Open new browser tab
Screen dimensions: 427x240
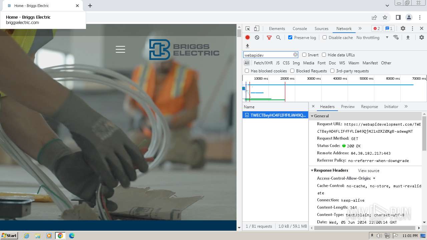90,6
